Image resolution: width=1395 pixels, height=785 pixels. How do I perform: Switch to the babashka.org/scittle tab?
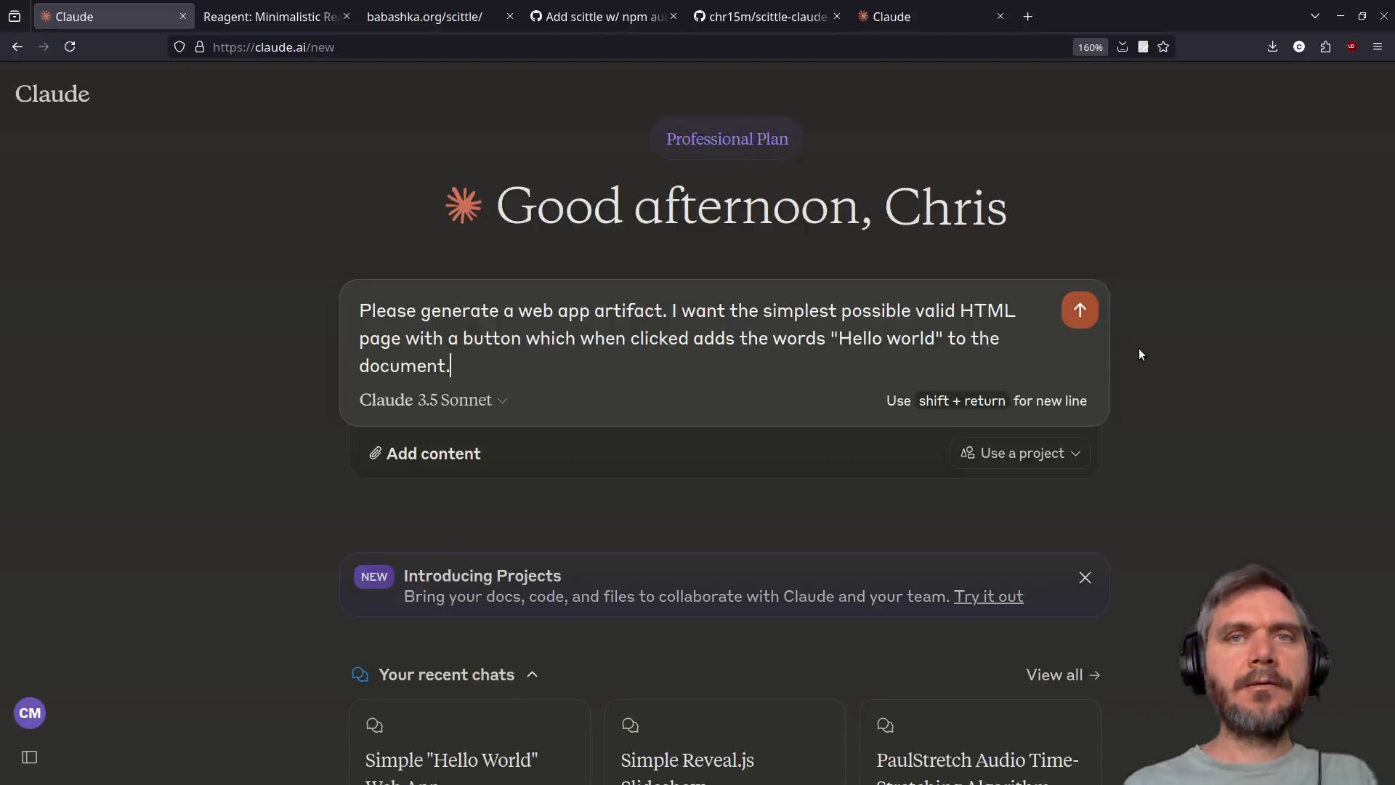coord(424,17)
